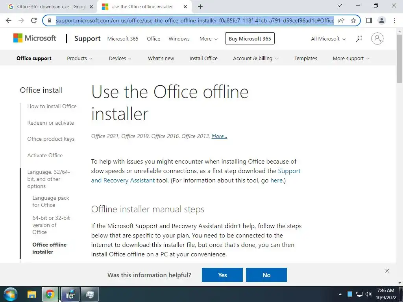The image size is (403, 302).
Task: Click the More... applies-to link
Action: (219, 136)
